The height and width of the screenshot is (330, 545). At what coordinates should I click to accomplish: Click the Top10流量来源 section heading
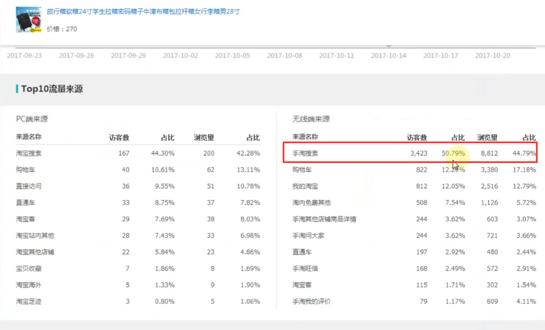[x=52, y=89]
